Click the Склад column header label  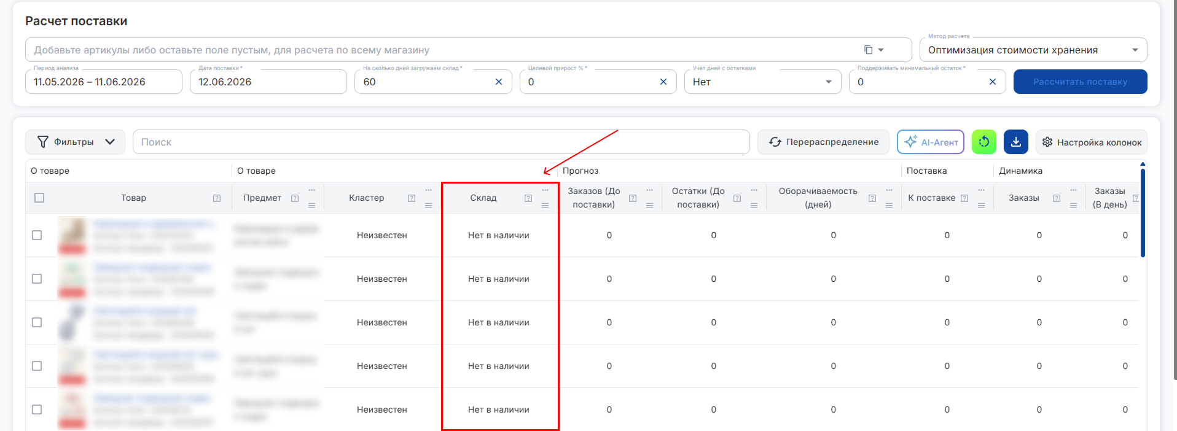(x=483, y=198)
